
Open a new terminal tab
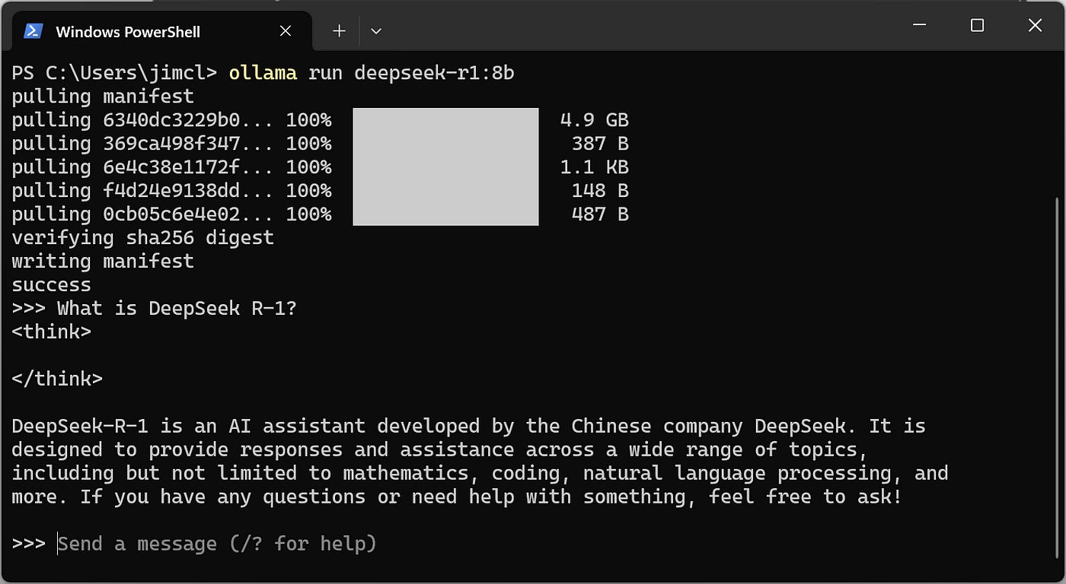click(x=338, y=30)
